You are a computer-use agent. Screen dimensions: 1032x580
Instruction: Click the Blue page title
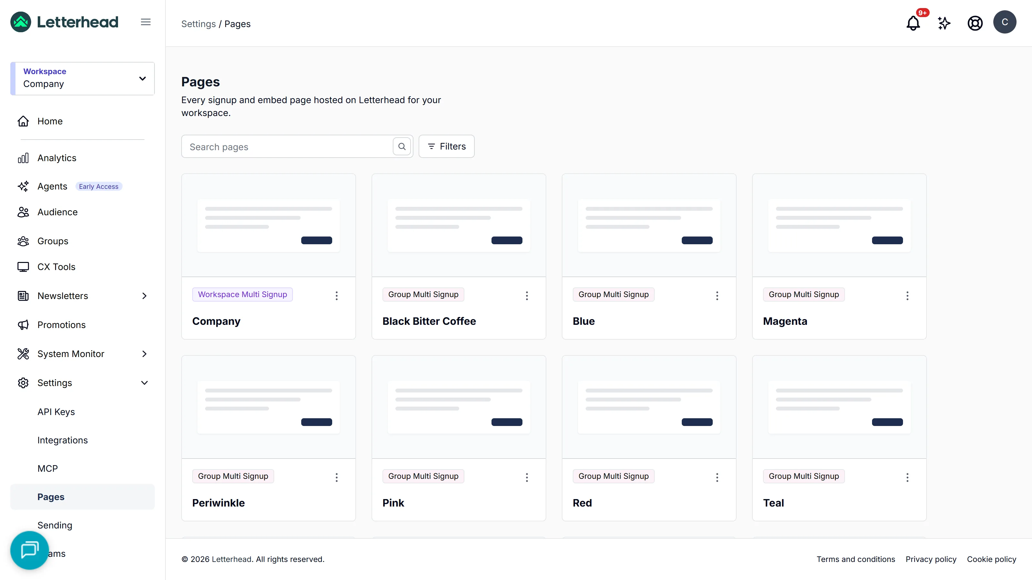click(584, 321)
